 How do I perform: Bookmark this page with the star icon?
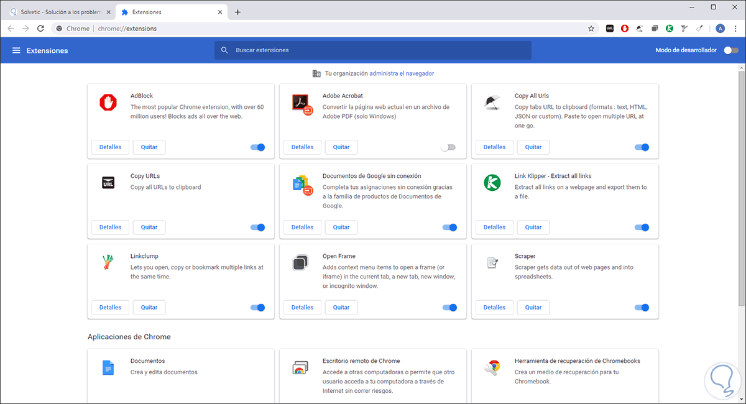tap(591, 29)
